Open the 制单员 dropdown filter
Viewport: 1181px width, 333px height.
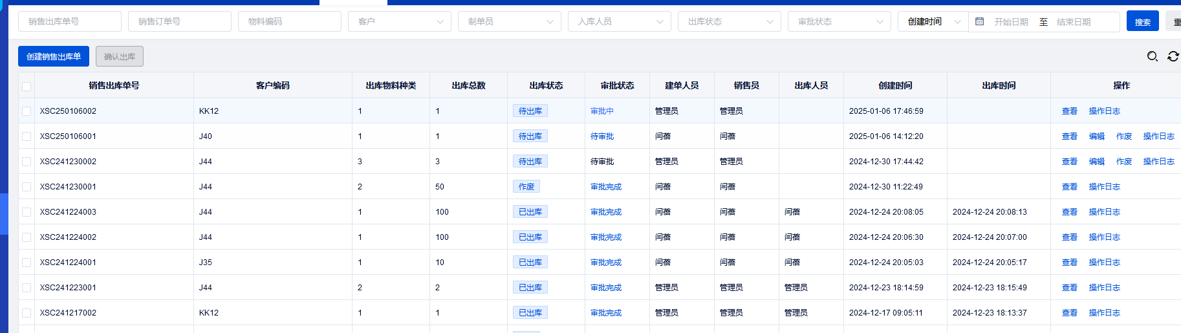(510, 21)
